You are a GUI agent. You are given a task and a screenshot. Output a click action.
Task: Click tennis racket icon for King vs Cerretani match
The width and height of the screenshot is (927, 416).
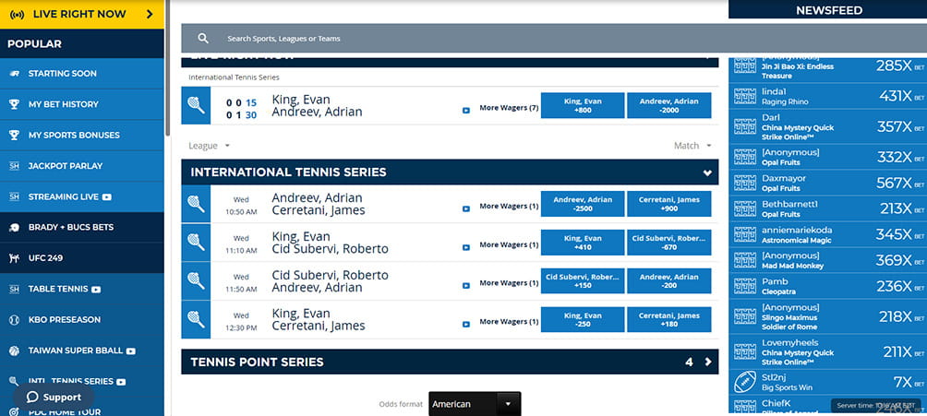coord(196,319)
